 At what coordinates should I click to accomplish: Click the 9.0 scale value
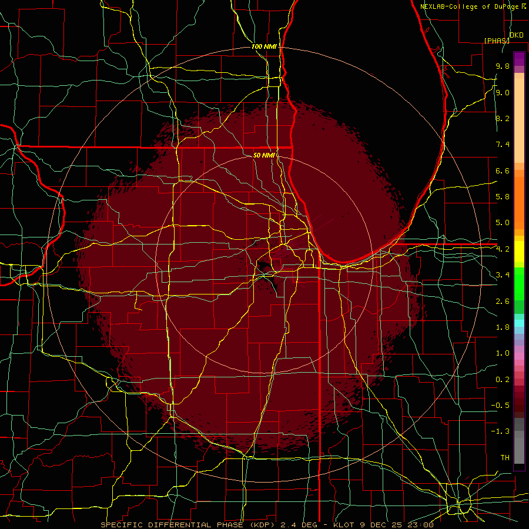click(x=503, y=92)
